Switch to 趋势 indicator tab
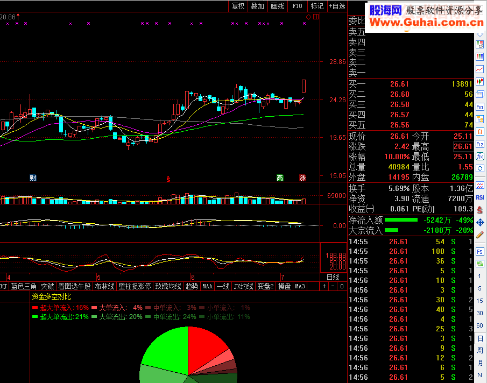Viewport: 487px width, 383px height. [x=192, y=286]
